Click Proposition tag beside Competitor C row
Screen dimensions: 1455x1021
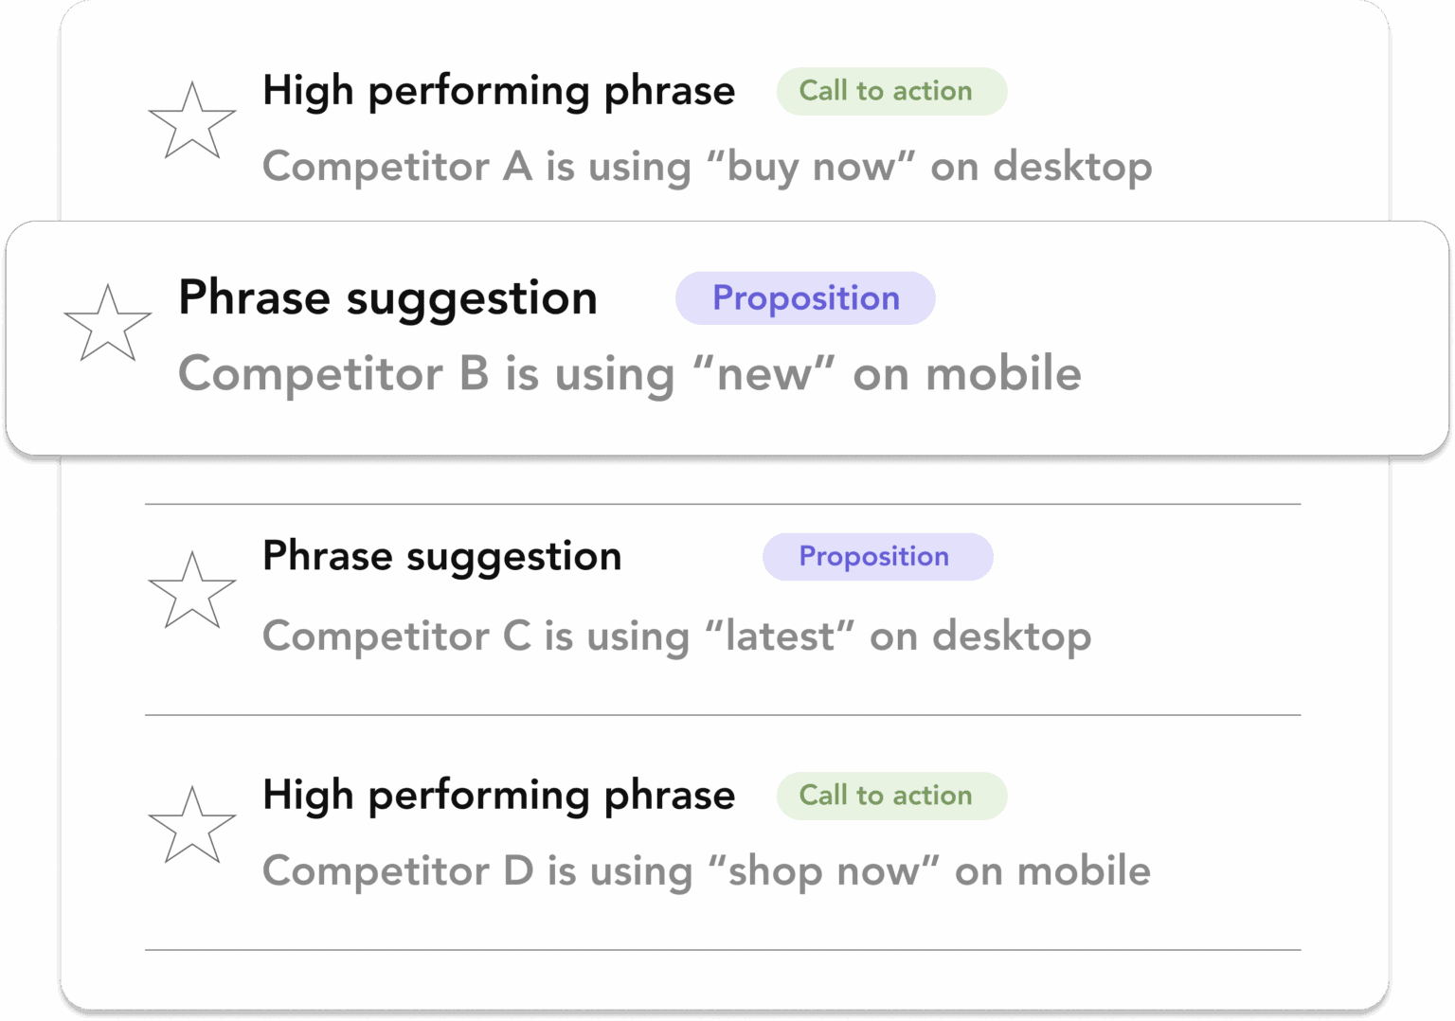(877, 557)
